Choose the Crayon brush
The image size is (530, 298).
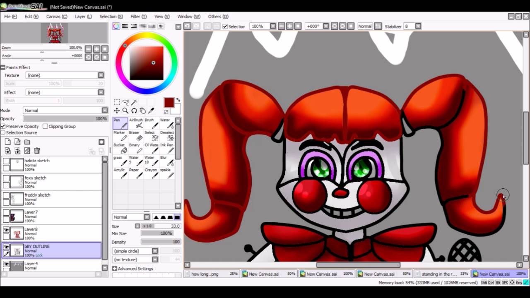click(151, 173)
